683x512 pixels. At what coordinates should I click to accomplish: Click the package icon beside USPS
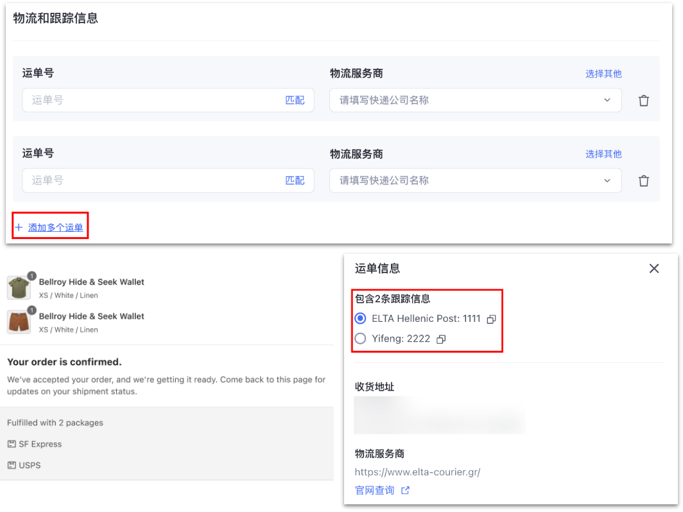(x=12, y=465)
